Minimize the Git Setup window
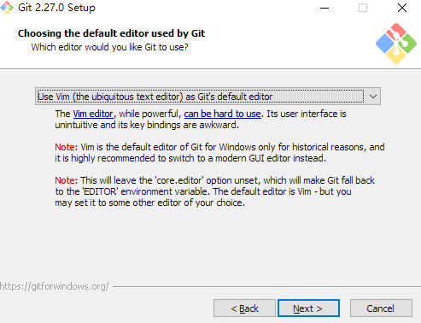The height and width of the screenshot is (323, 421). click(x=325, y=8)
